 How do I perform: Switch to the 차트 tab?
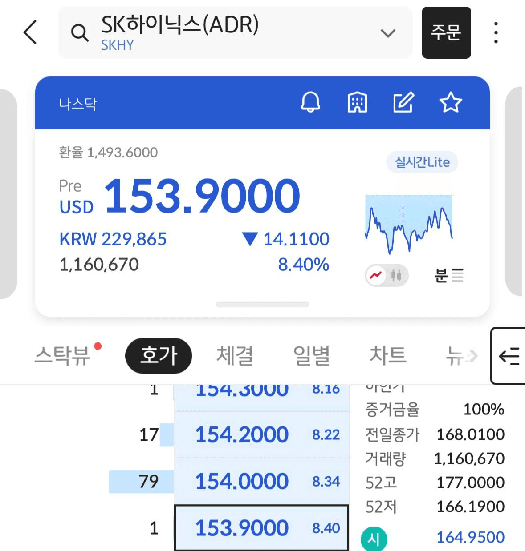388,356
